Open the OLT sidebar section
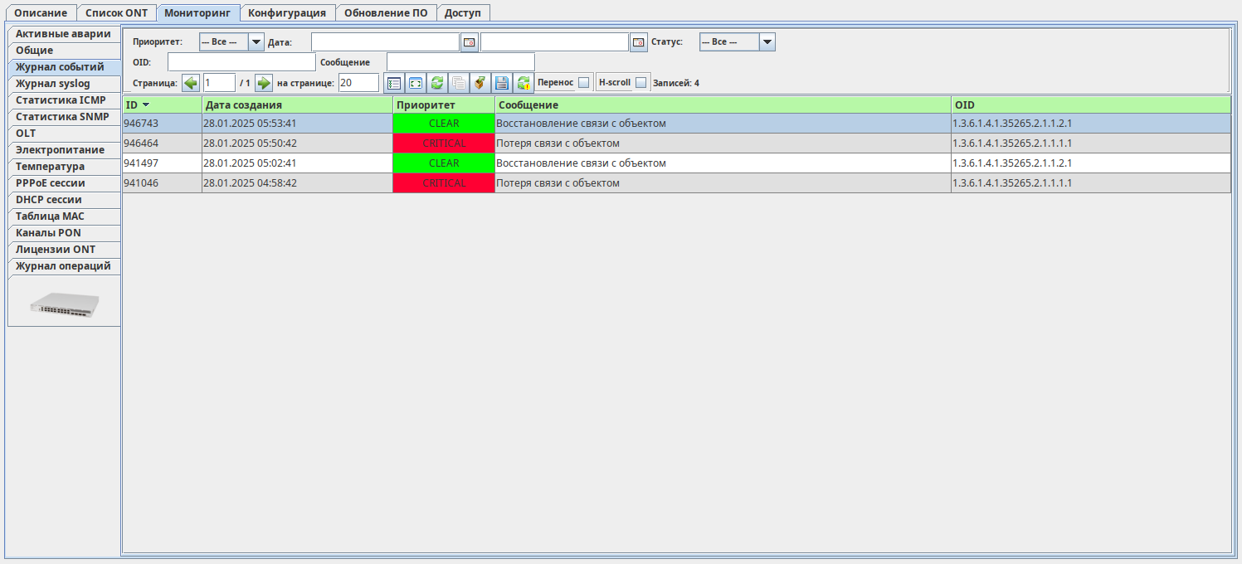Image resolution: width=1242 pixels, height=564 pixels. point(64,134)
